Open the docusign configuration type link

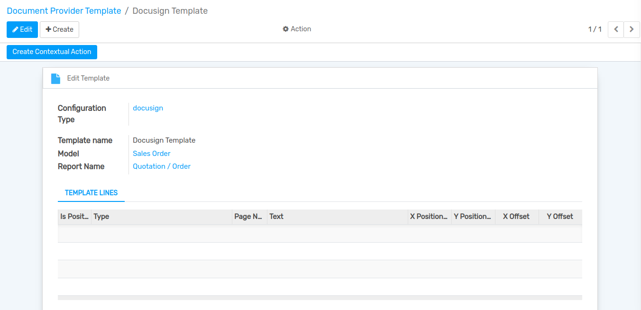coord(148,108)
